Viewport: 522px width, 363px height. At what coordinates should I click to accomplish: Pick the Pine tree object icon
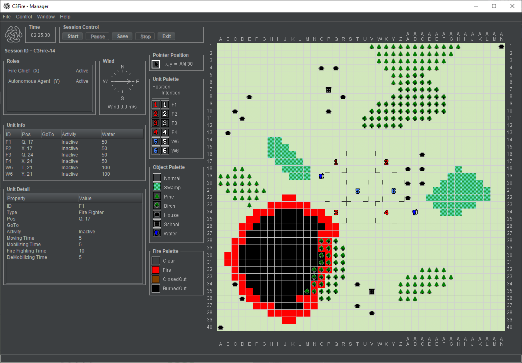pos(157,196)
